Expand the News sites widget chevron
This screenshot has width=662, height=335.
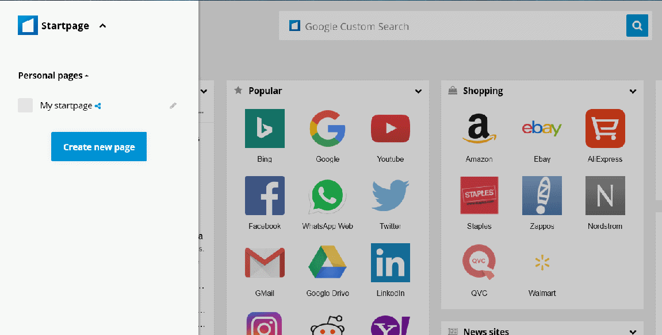[x=633, y=332]
